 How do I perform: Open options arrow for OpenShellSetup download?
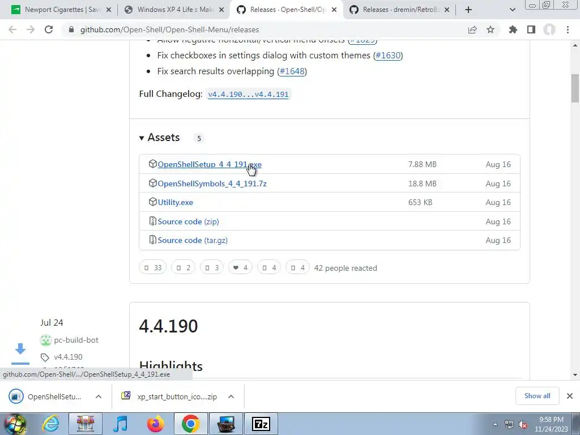pyautogui.click(x=99, y=396)
